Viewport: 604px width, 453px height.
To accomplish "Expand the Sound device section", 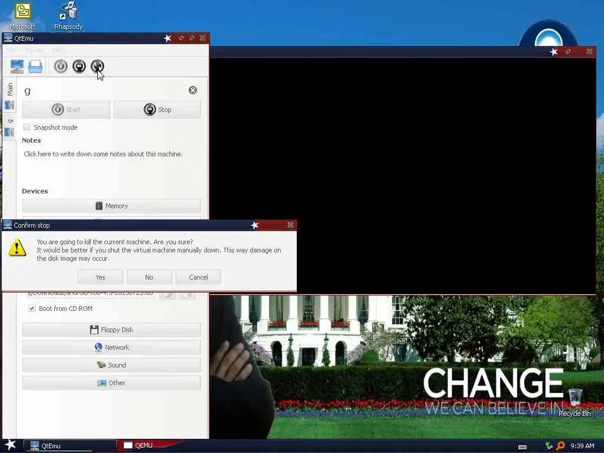I will 111,365.
